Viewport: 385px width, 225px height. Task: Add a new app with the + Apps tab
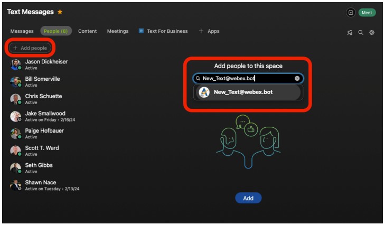209,31
